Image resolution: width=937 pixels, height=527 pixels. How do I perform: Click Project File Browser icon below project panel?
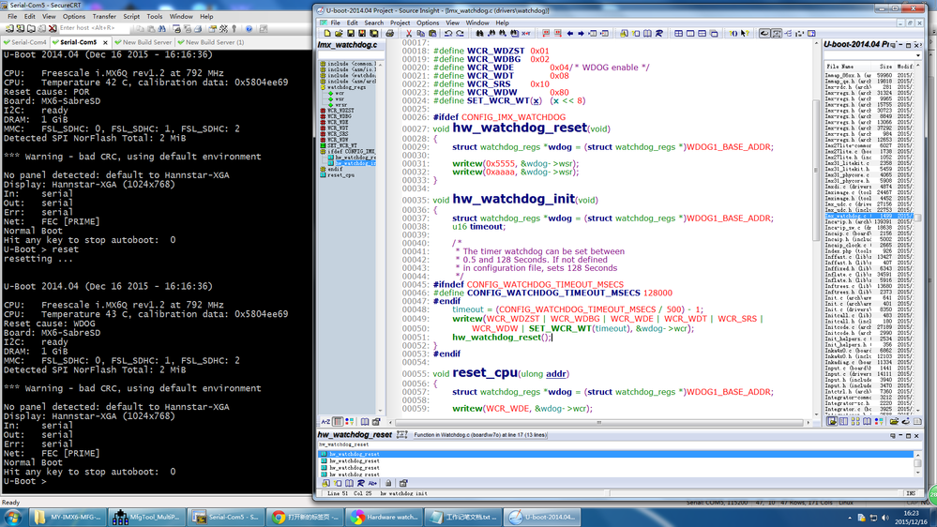coord(832,421)
